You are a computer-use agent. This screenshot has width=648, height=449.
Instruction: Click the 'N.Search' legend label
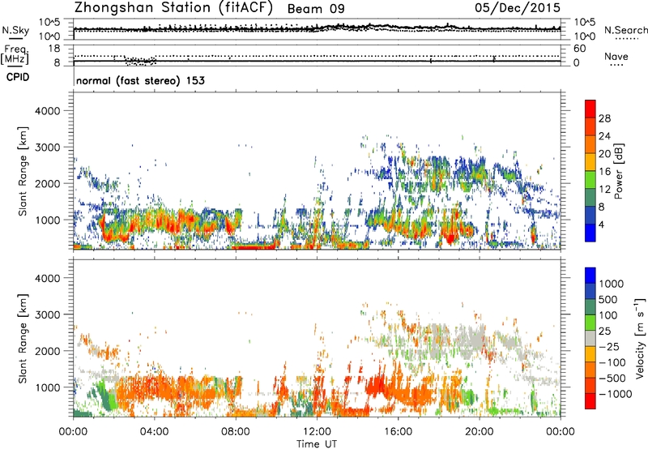[x=625, y=30]
